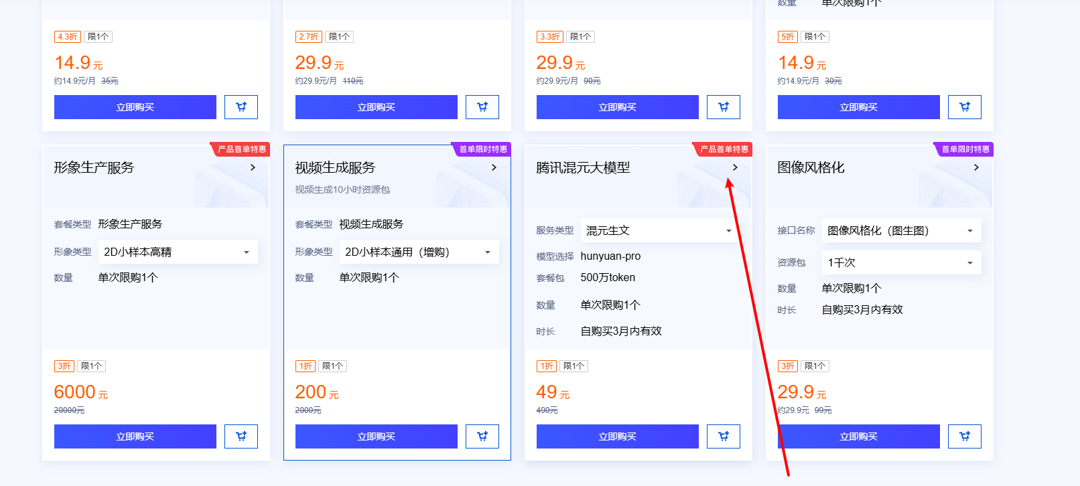Click the 套餐类型 视频生成服务 value
The height and width of the screenshot is (486, 1080).
pyautogui.click(x=371, y=224)
